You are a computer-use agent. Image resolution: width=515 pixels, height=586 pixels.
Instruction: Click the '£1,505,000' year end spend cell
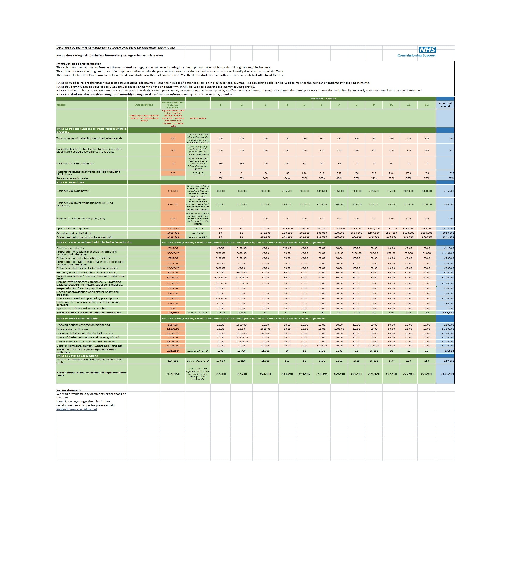tap(445, 229)
